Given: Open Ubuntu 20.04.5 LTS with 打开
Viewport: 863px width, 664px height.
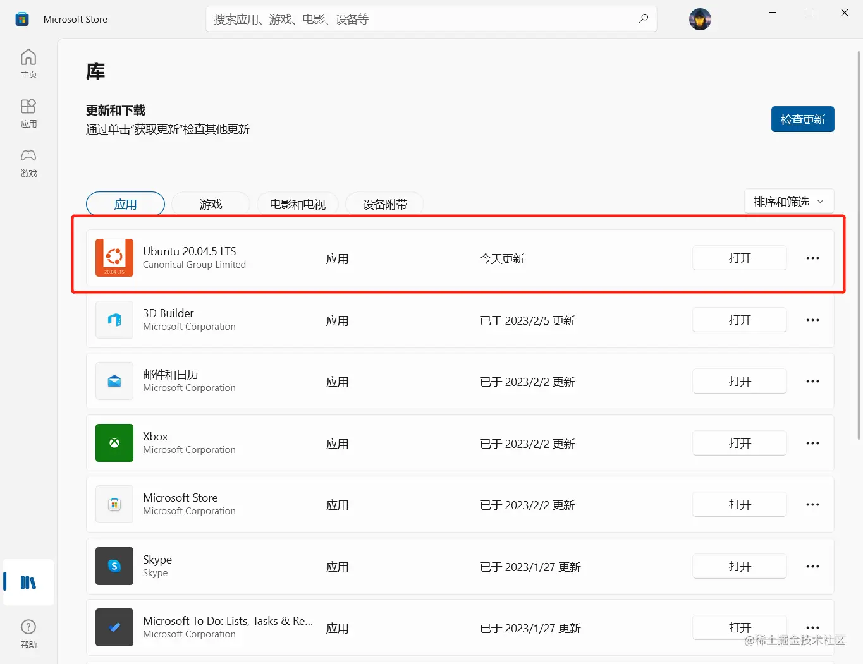Looking at the screenshot, I should click(740, 258).
